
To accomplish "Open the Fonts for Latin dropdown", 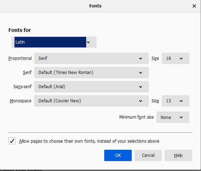I will click(x=54, y=42).
